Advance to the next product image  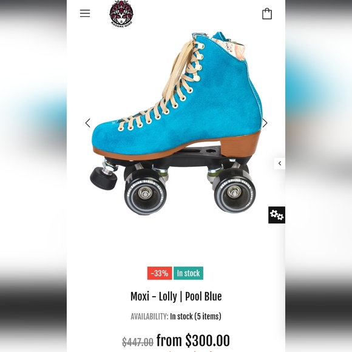click(x=265, y=123)
